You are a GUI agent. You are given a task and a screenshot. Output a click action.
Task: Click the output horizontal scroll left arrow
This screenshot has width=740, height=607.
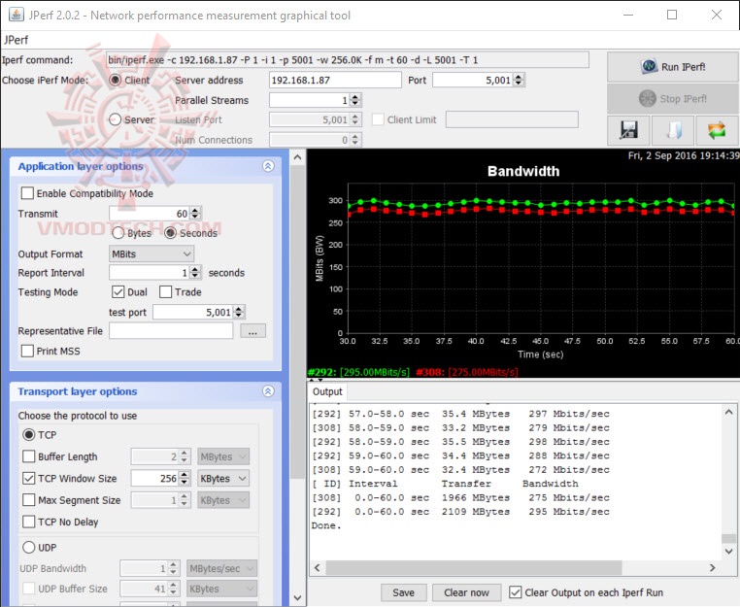tap(318, 568)
